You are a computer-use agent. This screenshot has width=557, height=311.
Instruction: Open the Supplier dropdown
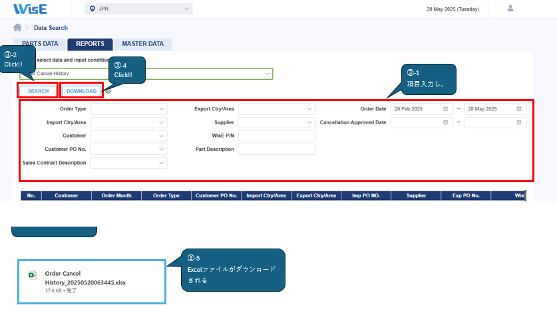pos(276,122)
